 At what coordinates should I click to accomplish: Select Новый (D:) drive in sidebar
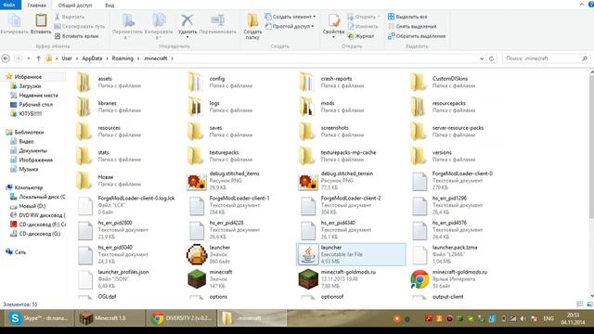(x=28, y=206)
